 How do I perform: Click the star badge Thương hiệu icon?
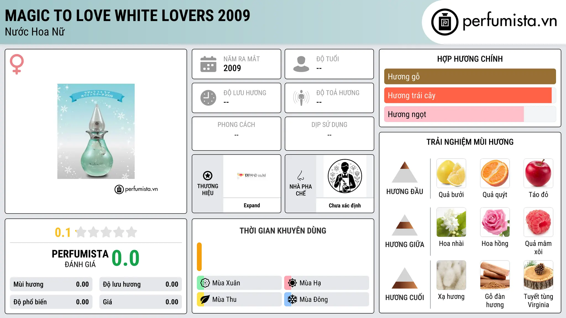pyautogui.click(x=208, y=176)
